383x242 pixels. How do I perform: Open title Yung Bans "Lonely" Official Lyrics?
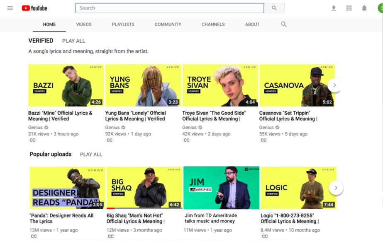pos(136,116)
